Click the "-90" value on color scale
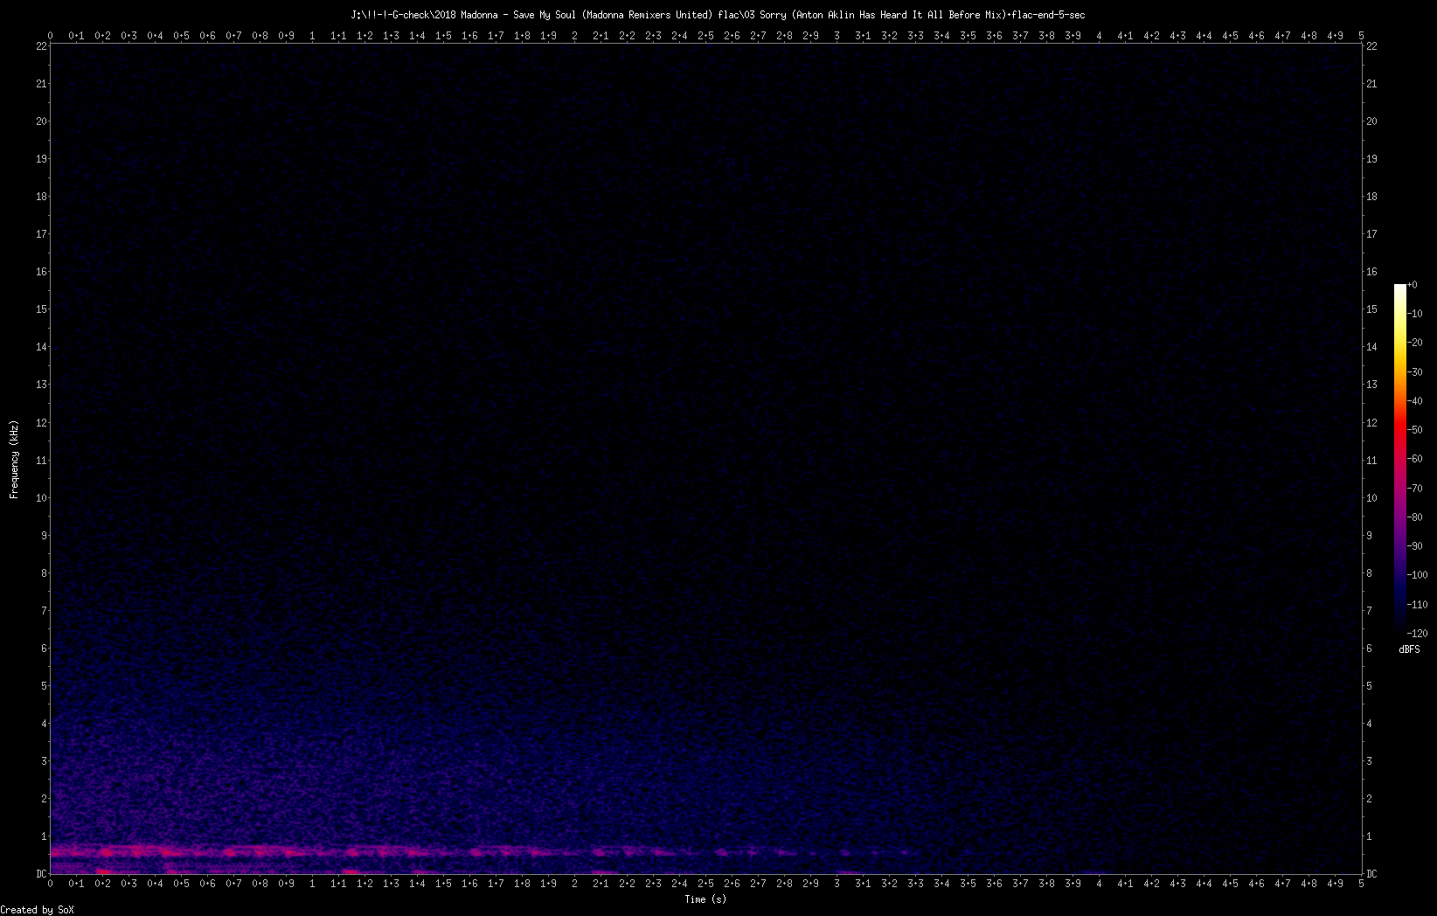Viewport: 1437px width, 916px height. [x=1416, y=546]
